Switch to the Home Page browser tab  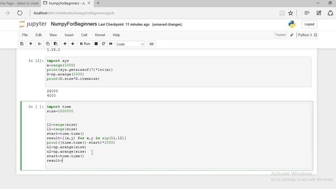(x=19, y=3)
